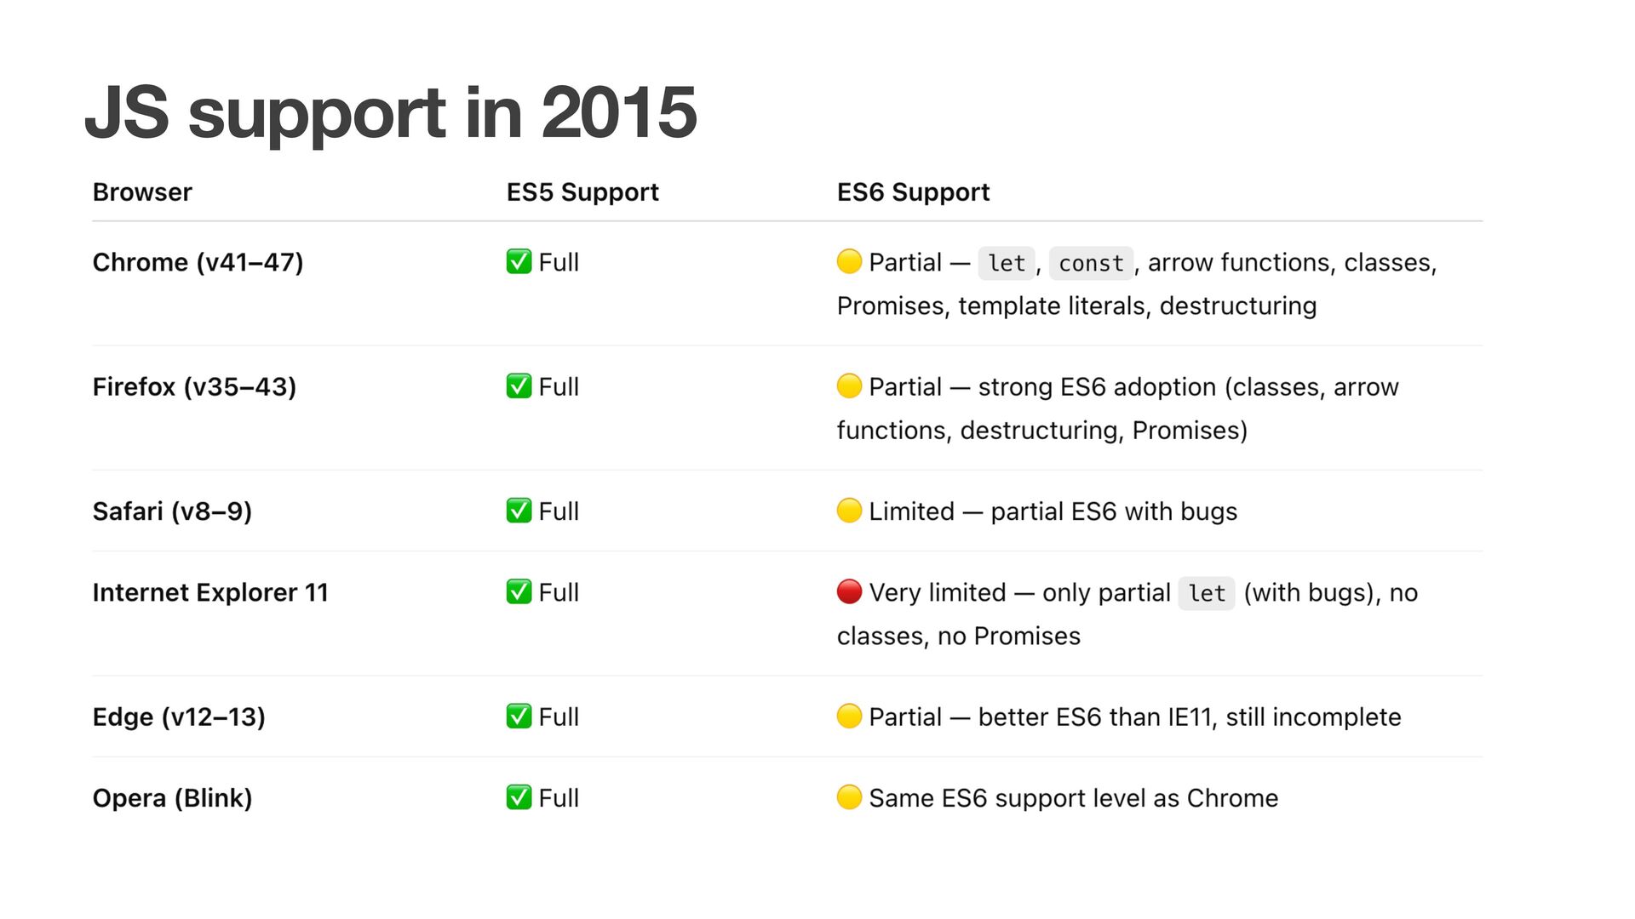Click the yellow circle in the Firefox row
Screen dimensions: 1635x919
[849, 385]
